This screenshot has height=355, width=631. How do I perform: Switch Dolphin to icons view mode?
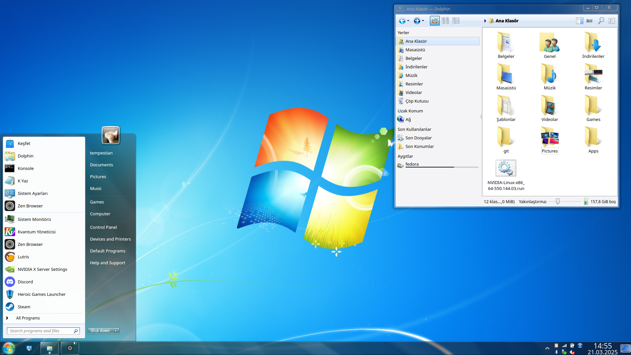[x=434, y=21]
